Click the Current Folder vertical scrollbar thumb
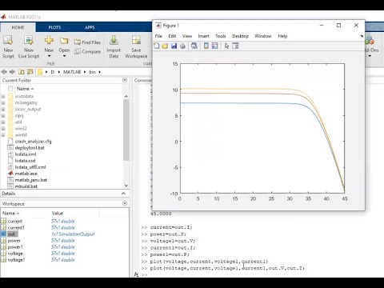The image size is (384, 288). tap(126, 130)
